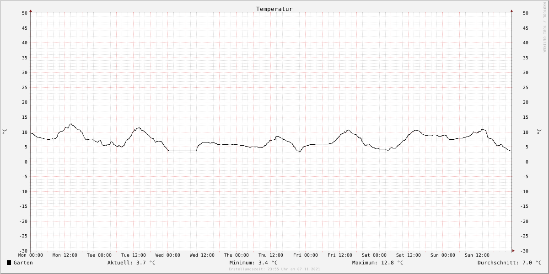Click the red arrow at x-axis end
Image resolution: width=549 pixels, height=274 pixels.
[513, 251]
